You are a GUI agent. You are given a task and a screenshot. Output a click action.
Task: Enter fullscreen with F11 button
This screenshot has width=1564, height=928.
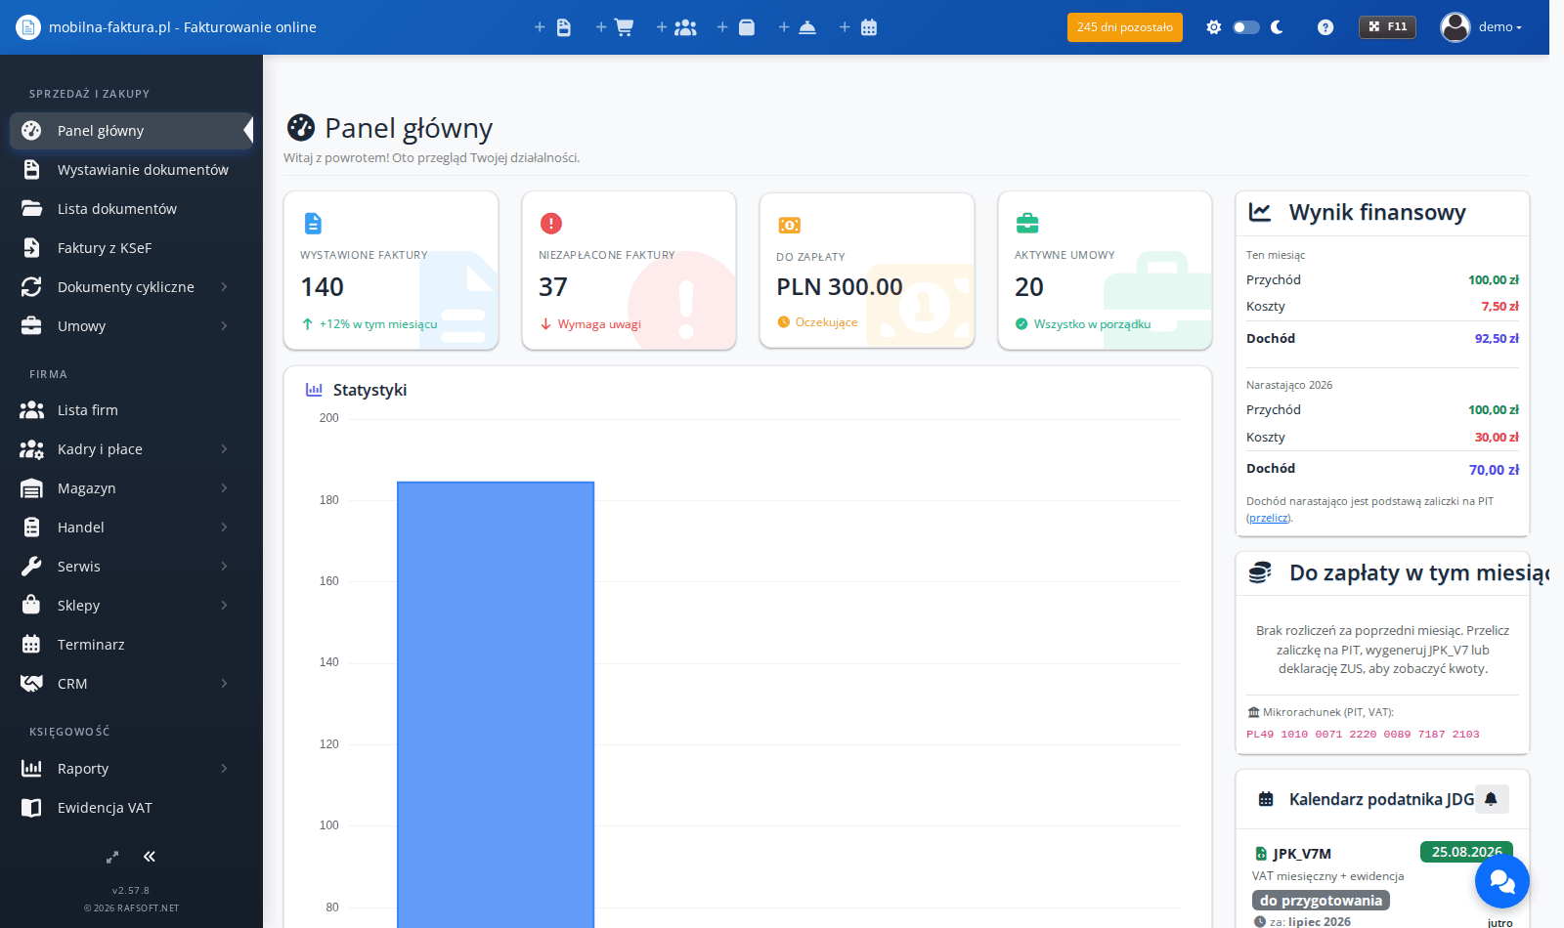point(1387,27)
